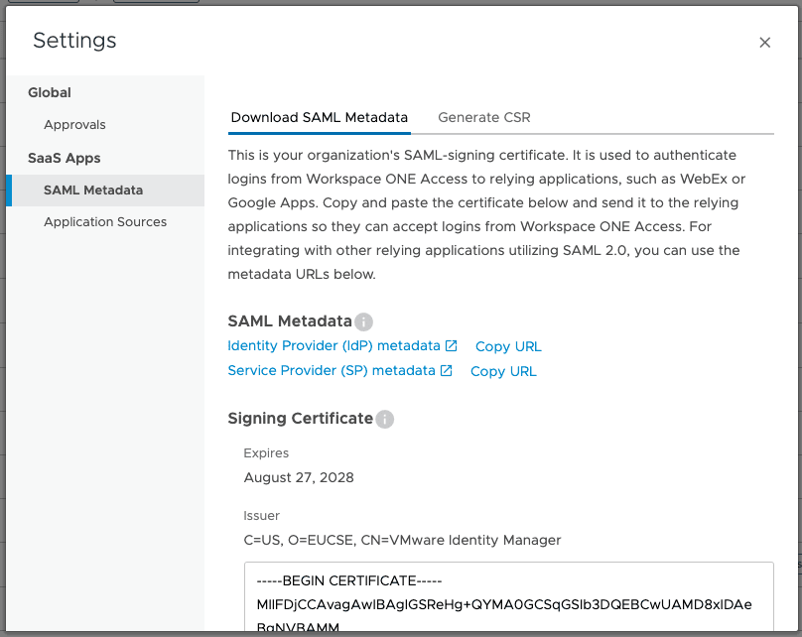Click the external-link icon beside Service Provider metadata
This screenshot has height=637, width=802.
446,371
